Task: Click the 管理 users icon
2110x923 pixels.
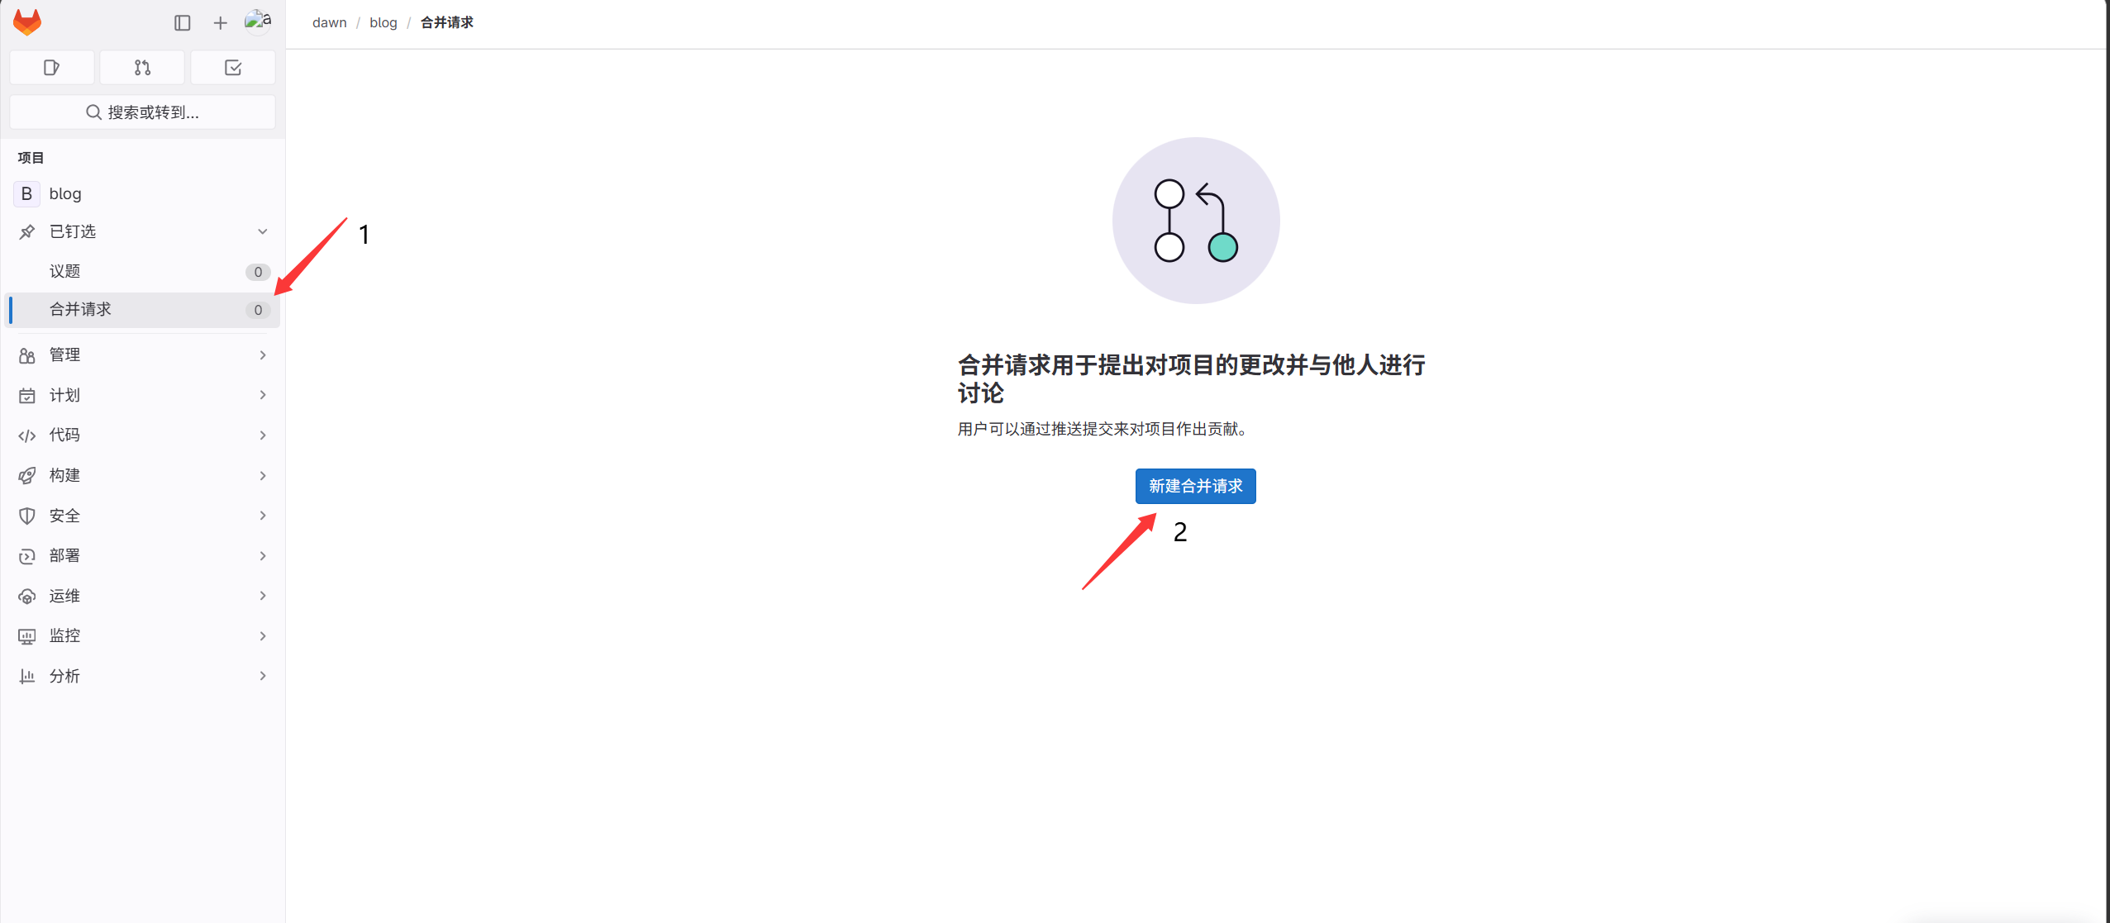Action: (x=27, y=355)
